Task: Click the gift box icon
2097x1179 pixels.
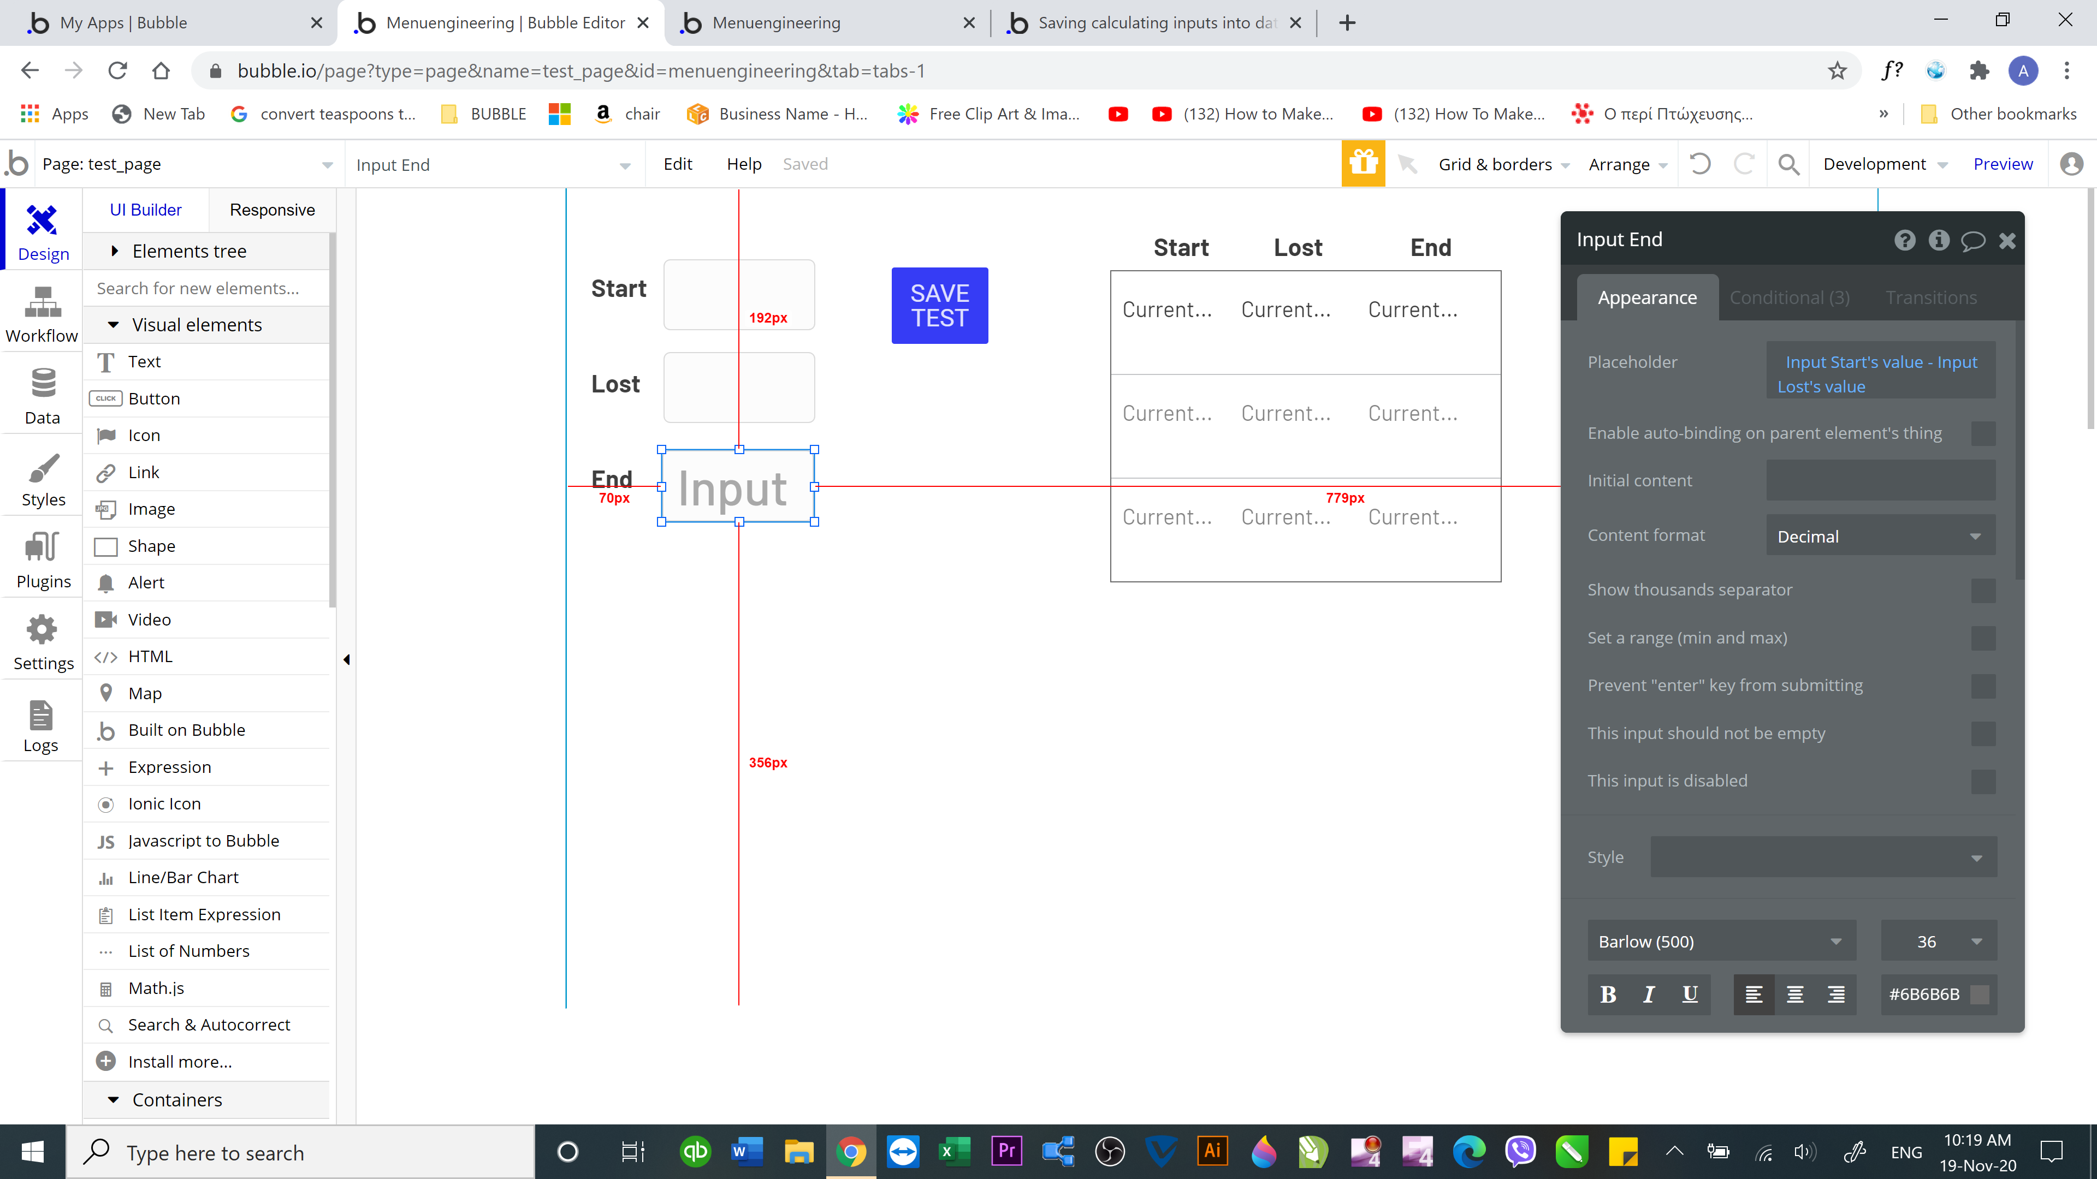Action: (1363, 164)
